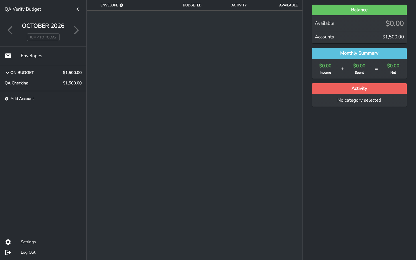Go to the previous month
The height and width of the screenshot is (260, 416).
[x=10, y=30]
